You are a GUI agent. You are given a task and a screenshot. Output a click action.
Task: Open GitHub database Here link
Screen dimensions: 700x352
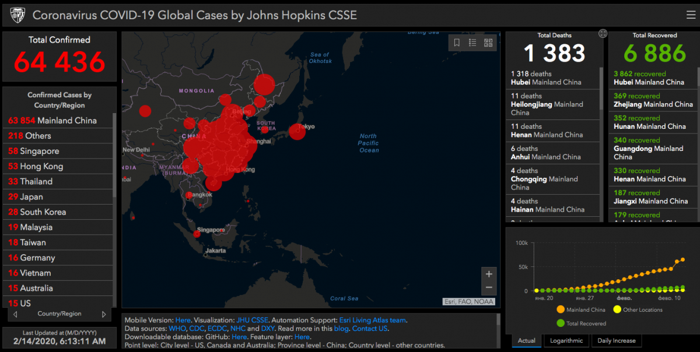click(239, 337)
